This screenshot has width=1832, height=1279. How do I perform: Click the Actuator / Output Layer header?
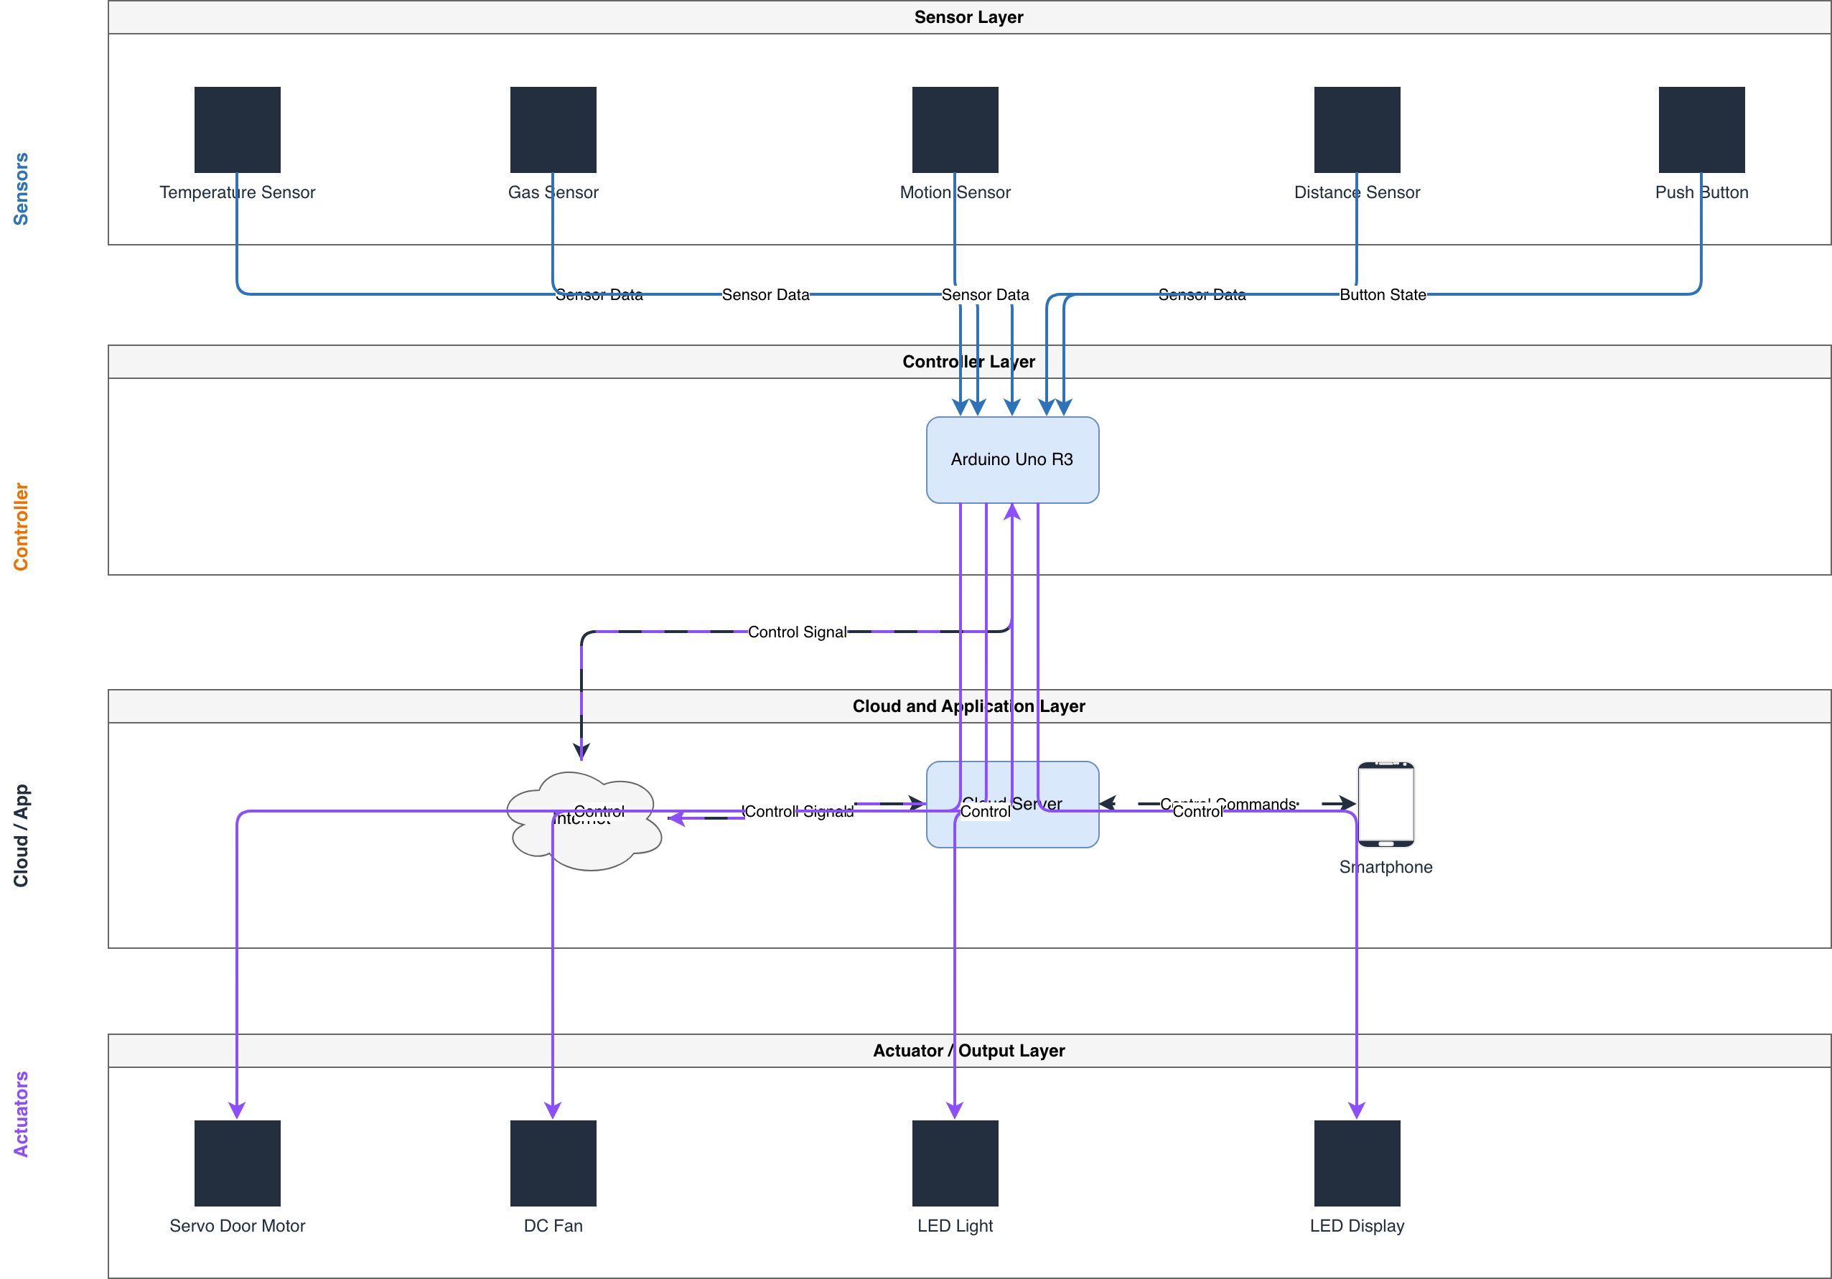[968, 1051]
